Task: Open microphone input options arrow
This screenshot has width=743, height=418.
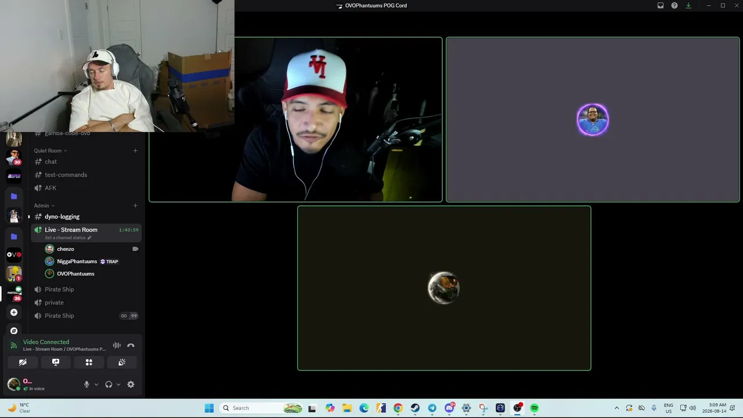Action: pyautogui.click(x=96, y=384)
